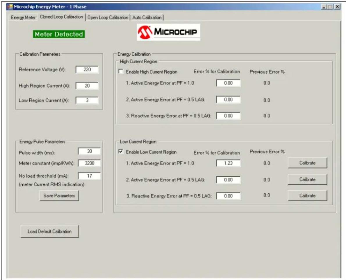Switch to the Energy Meter tab

23,17
